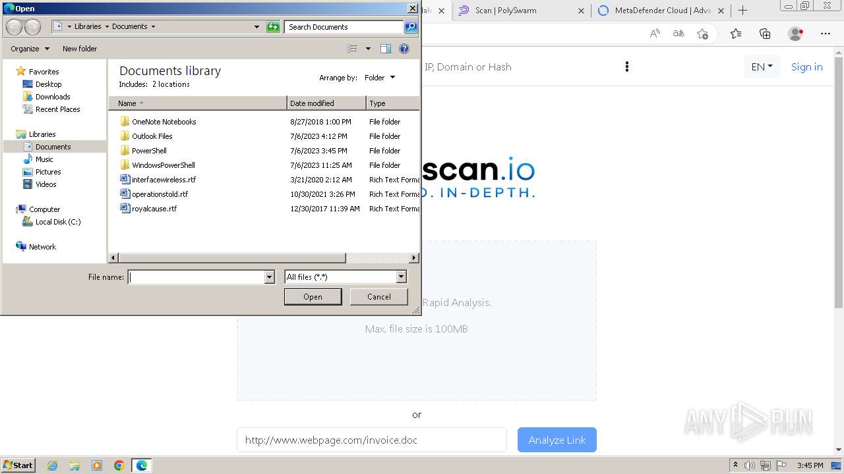Open recent pages dropdown beside Documents breadcrumb
The image size is (844, 474).
coord(154,27)
